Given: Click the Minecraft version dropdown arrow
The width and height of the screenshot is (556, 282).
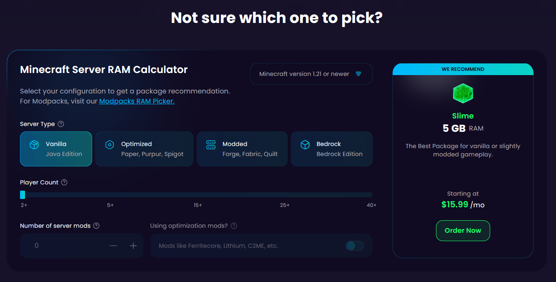Looking at the screenshot, I should click(358, 74).
